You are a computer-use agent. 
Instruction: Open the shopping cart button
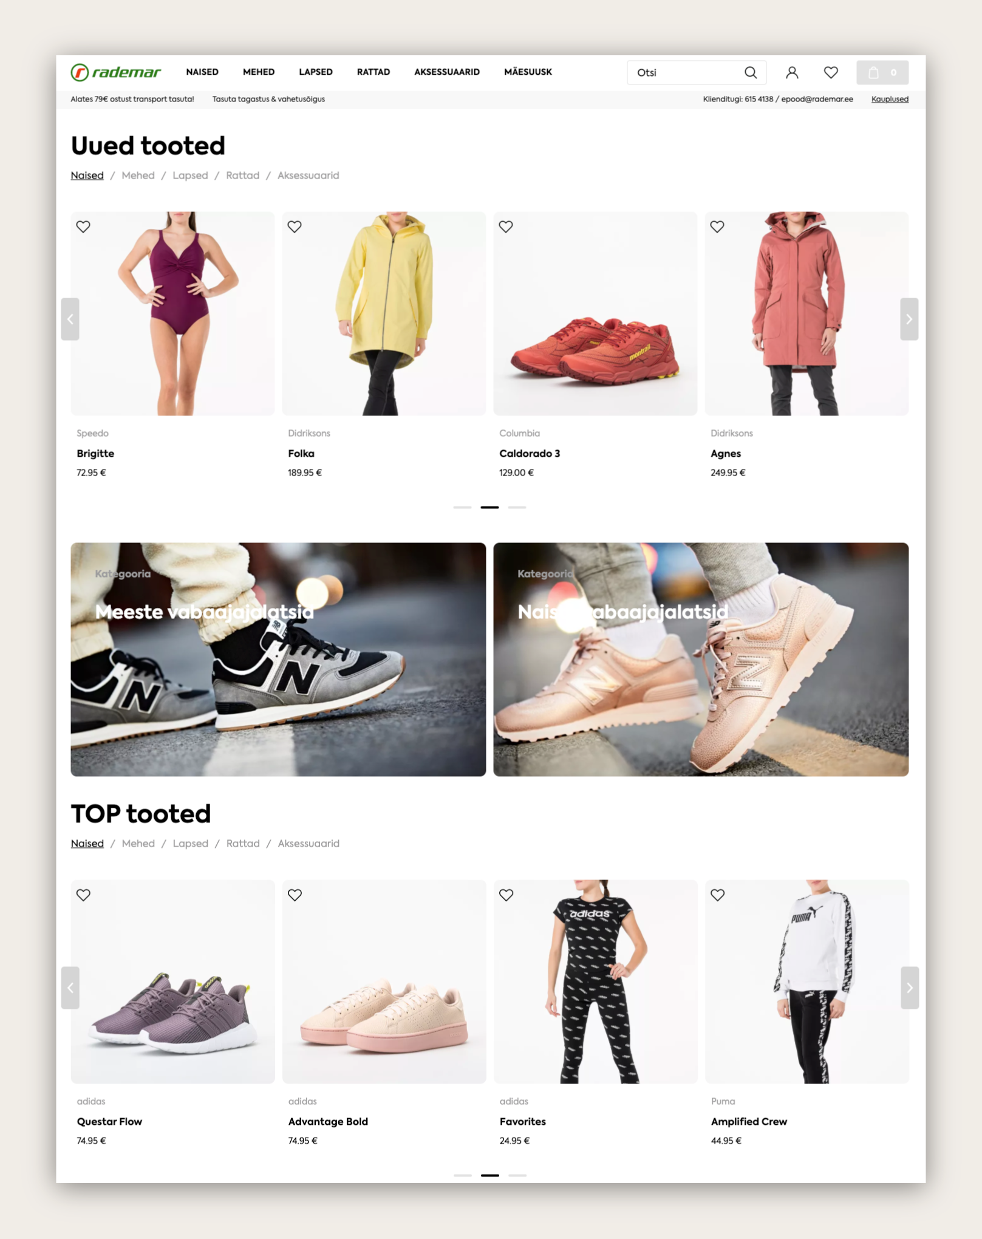pyautogui.click(x=882, y=72)
